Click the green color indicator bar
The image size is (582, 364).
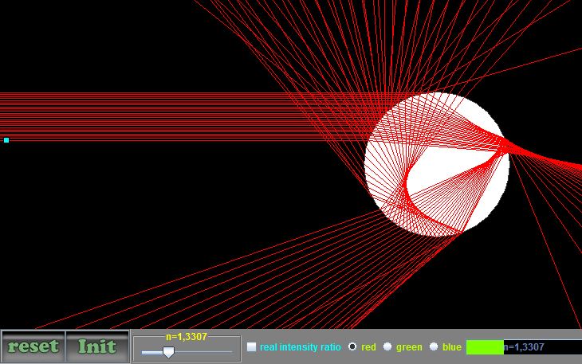tap(485, 347)
